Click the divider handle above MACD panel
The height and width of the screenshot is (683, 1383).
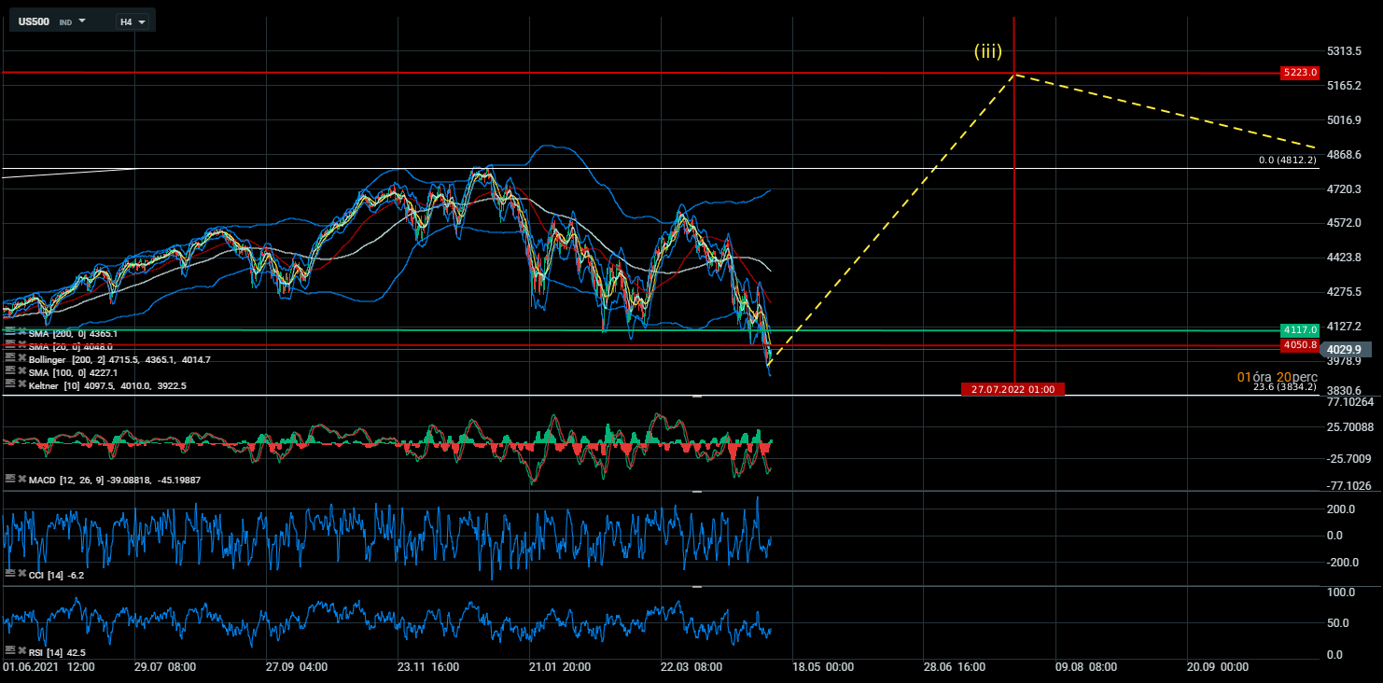(696, 397)
